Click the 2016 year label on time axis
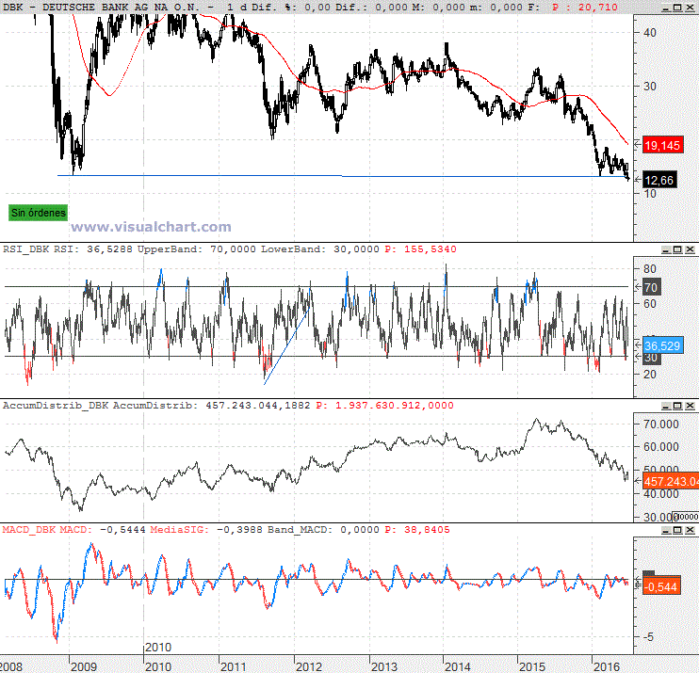This screenshot has width=699, height=673. click(x=607, y=666)
